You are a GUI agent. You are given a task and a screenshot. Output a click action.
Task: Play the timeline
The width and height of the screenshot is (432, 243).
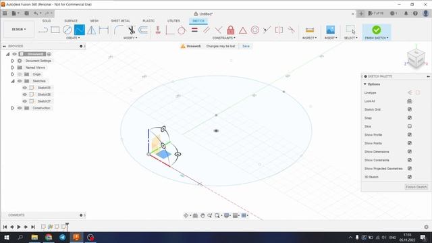pos(19,227)
